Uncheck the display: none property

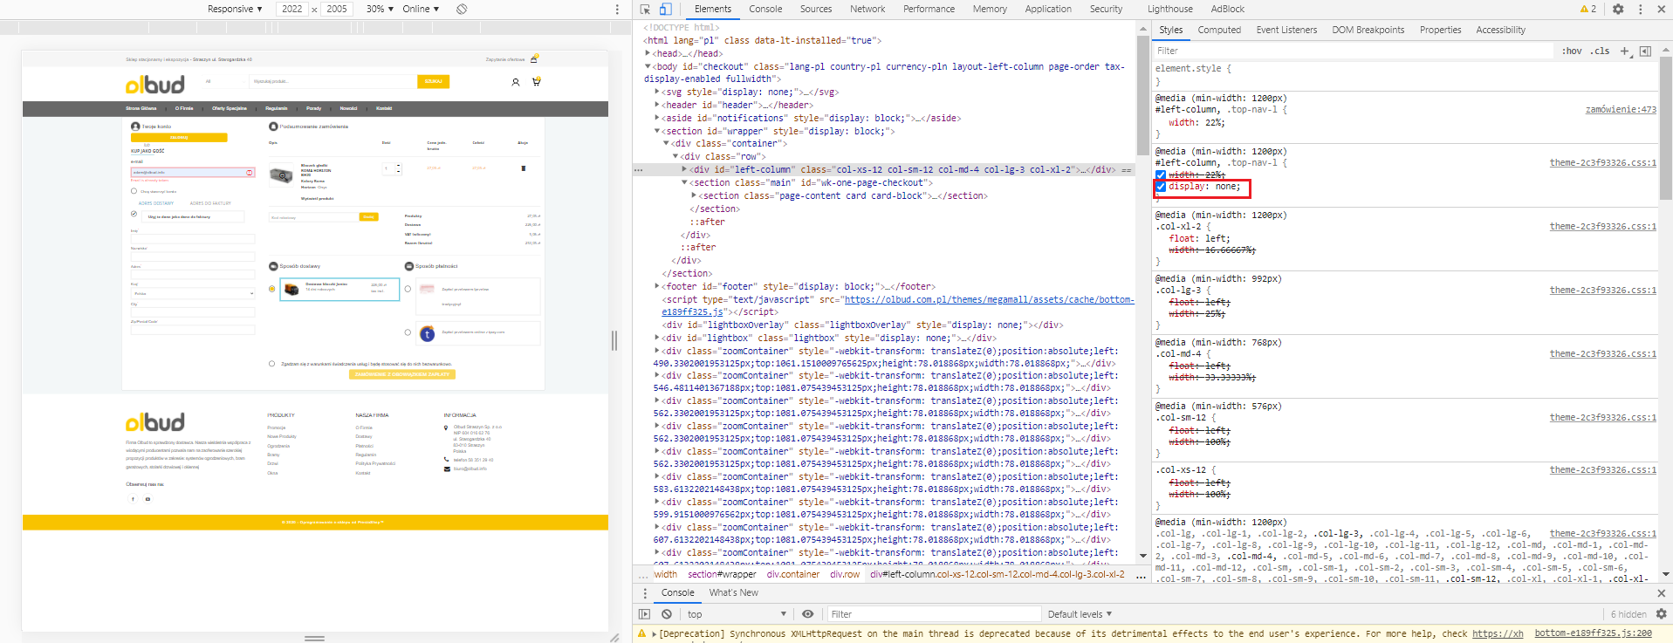[x=1161, y=187]
